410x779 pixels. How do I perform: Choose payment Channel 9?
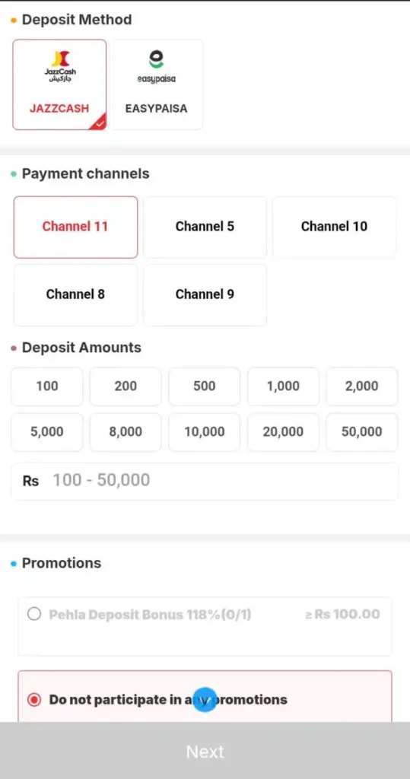tap(205, 294)
